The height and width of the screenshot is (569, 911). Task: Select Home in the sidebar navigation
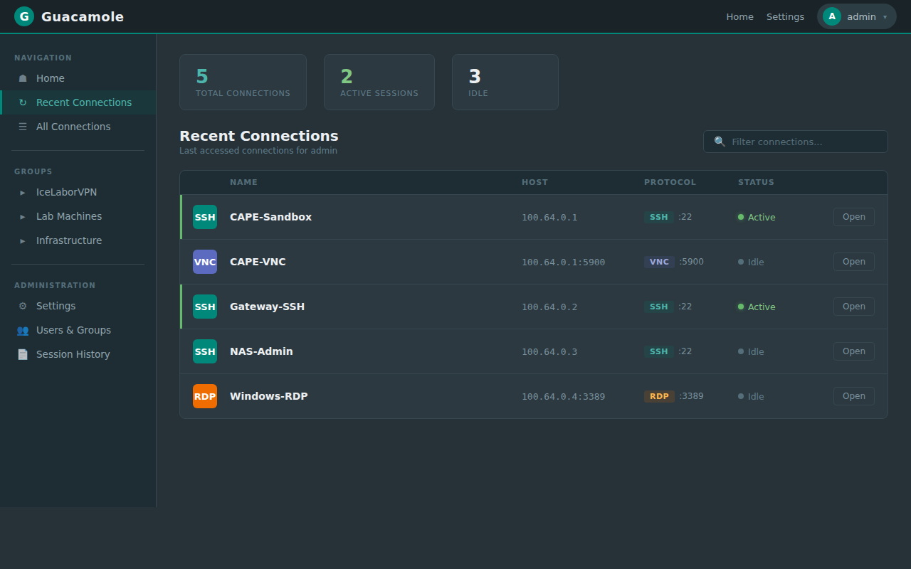click(78, 78)
